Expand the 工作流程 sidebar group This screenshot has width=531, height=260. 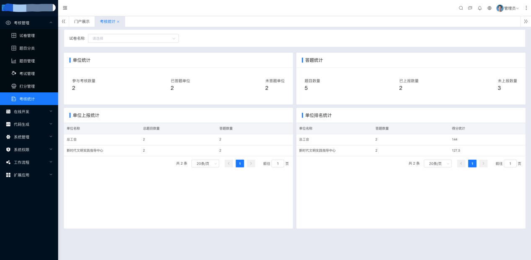29,162
